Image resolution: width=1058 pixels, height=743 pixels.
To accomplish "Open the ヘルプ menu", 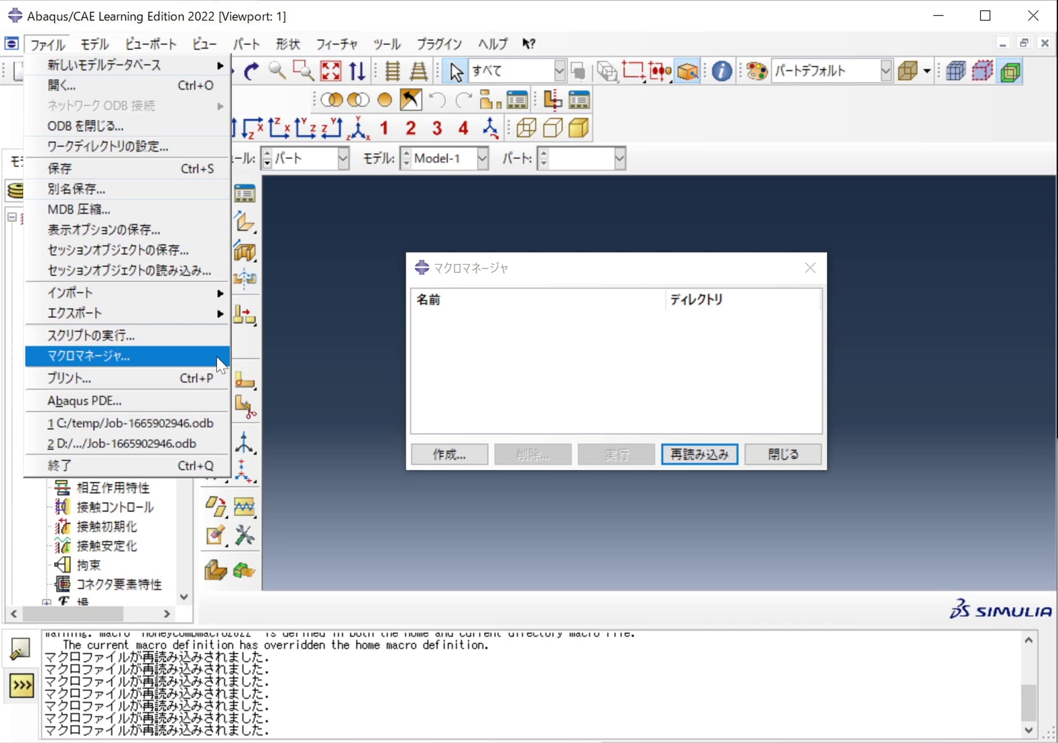I will [492, 44].
